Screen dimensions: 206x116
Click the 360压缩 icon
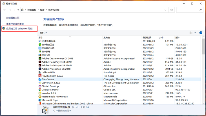(40, 55)
